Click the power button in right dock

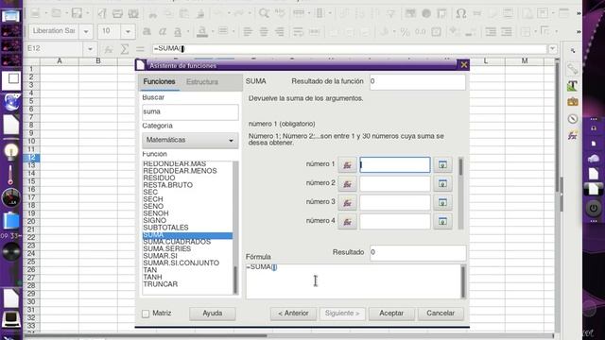point(594,209)
